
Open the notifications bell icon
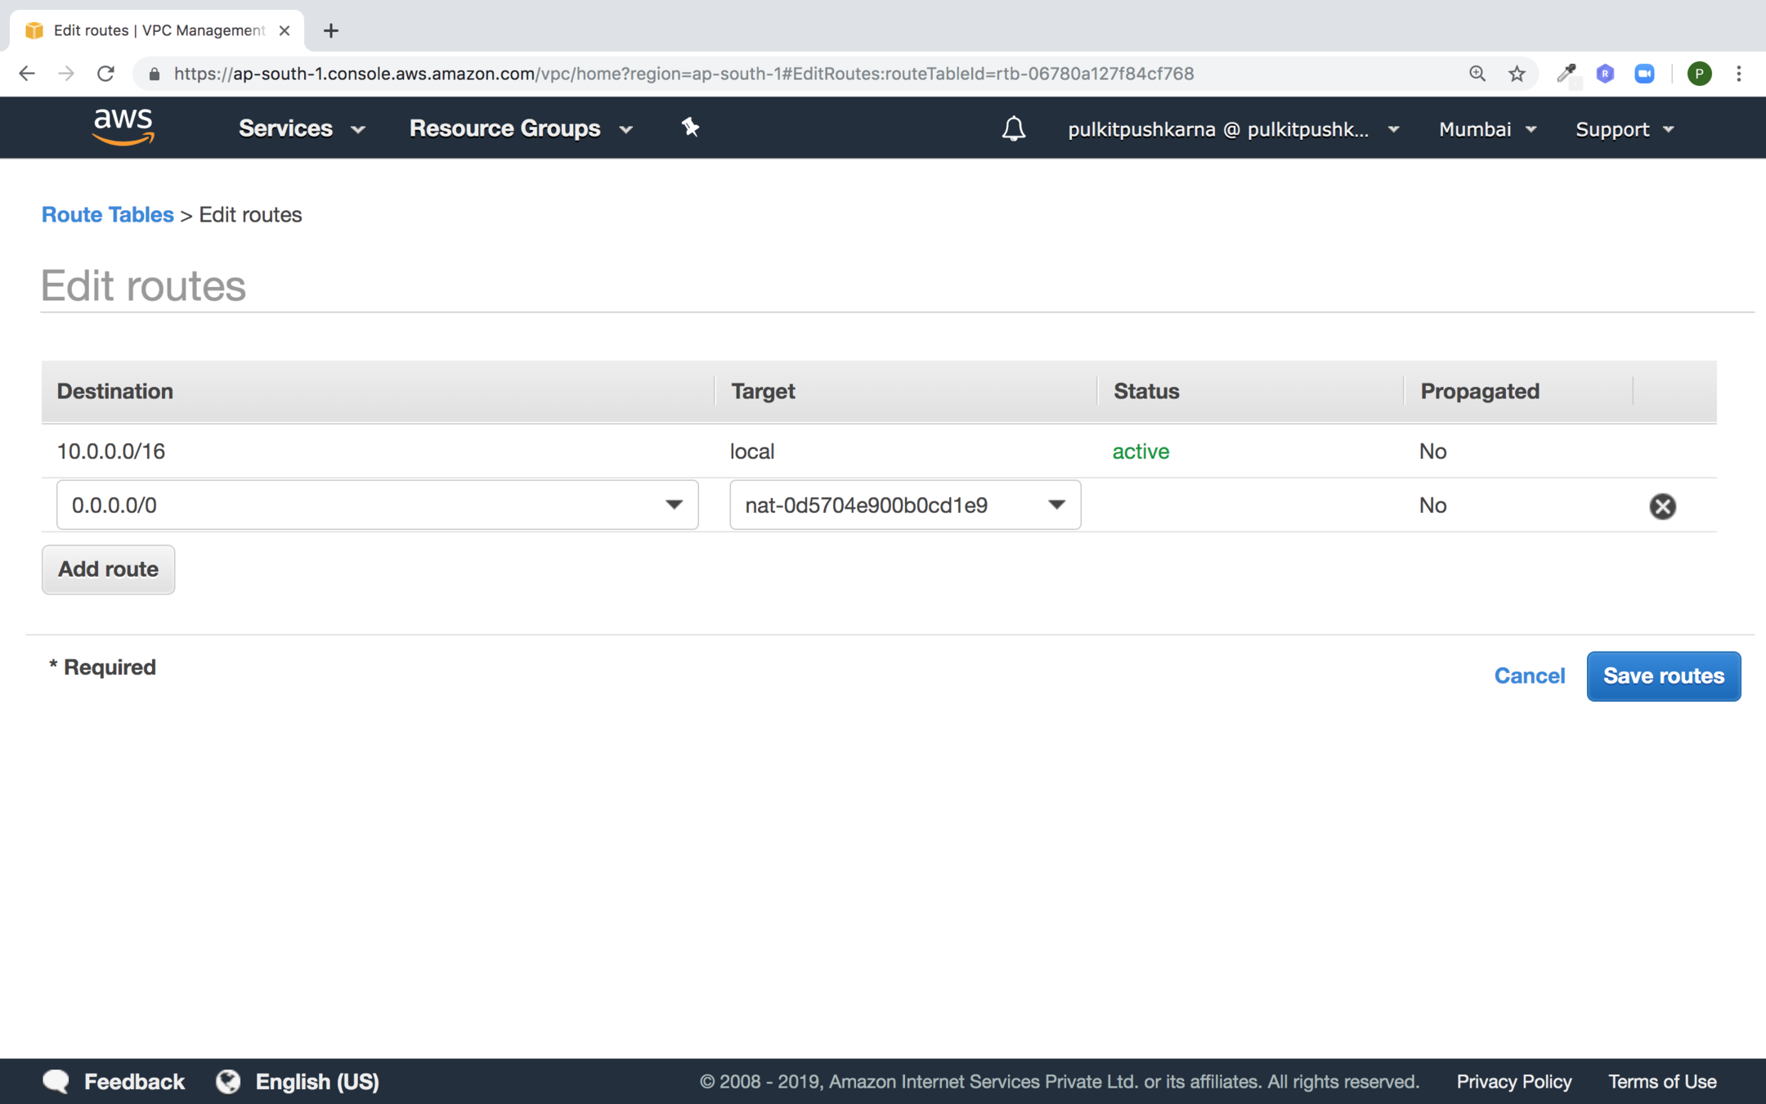click(1013, 128)
